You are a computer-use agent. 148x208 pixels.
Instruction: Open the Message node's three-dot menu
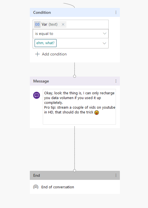coord(116,81)
